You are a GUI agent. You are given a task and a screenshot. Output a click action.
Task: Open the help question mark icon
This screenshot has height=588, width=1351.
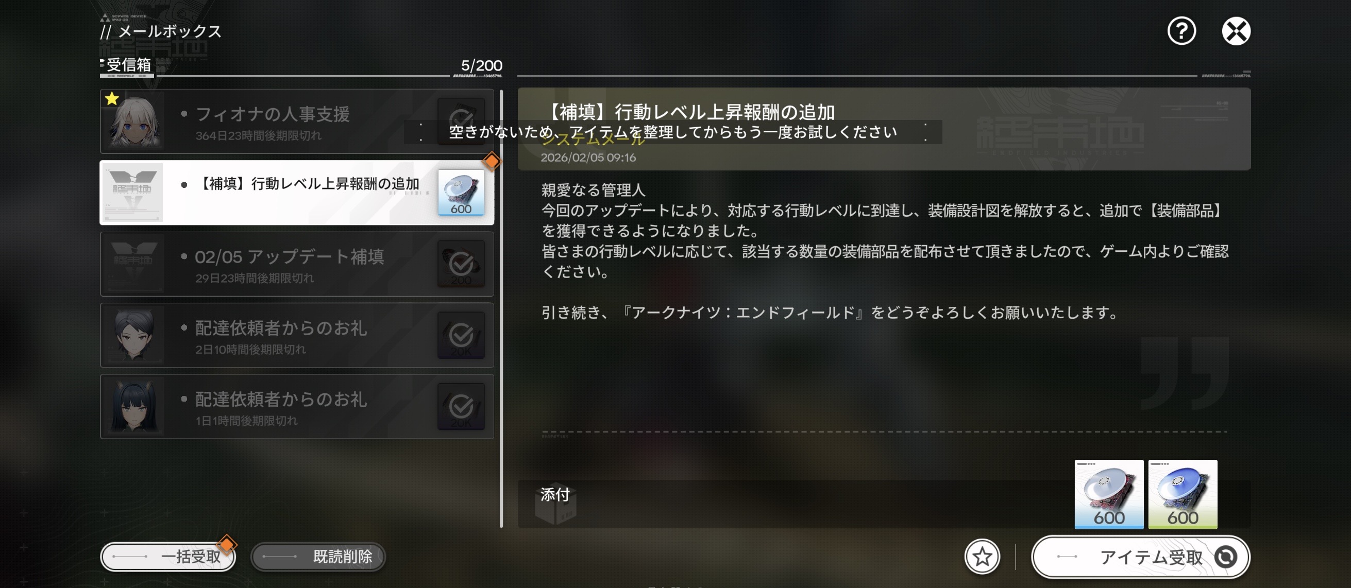tap(1181, 31)
